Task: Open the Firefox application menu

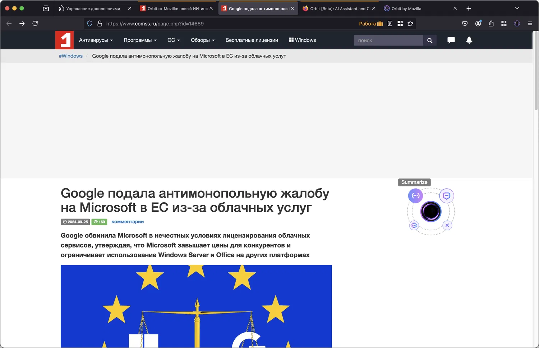Action: tap(530, 24)
